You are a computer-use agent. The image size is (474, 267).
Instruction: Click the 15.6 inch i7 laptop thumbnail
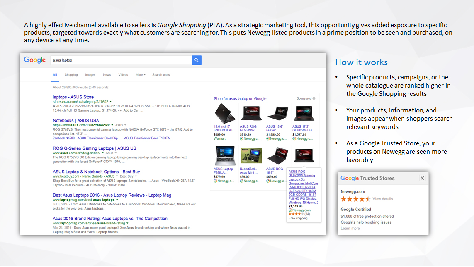(x=225, y=113)
